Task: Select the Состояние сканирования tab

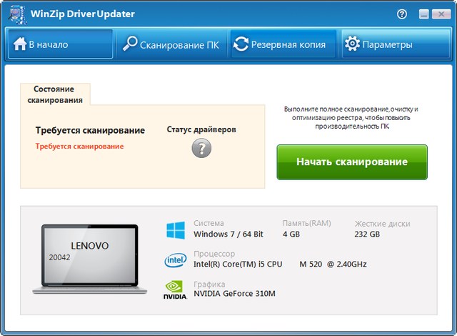Action: coord(55,94)
